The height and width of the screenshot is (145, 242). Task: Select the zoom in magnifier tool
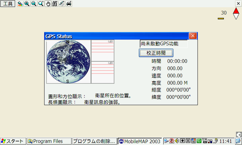click(x=27, y=3)
